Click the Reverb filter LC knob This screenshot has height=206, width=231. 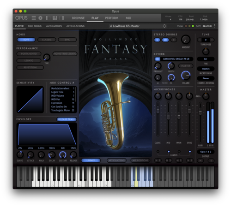click(158, 77)
